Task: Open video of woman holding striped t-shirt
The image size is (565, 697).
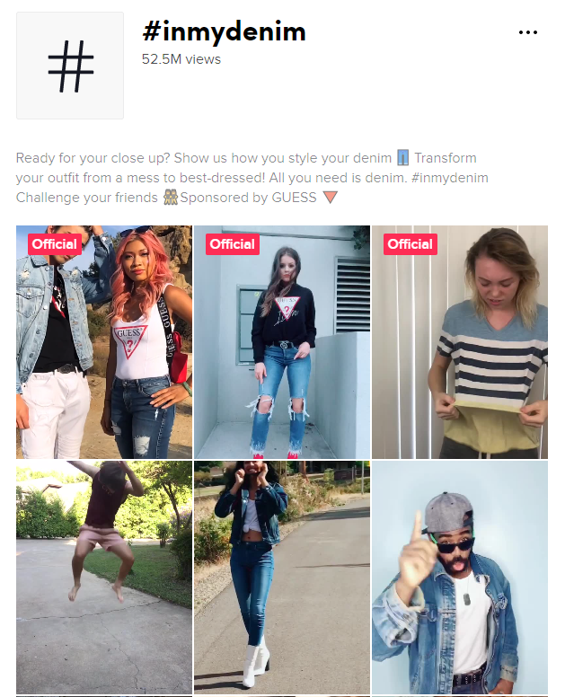Action: pyautogui.click(x=460, y=342)
